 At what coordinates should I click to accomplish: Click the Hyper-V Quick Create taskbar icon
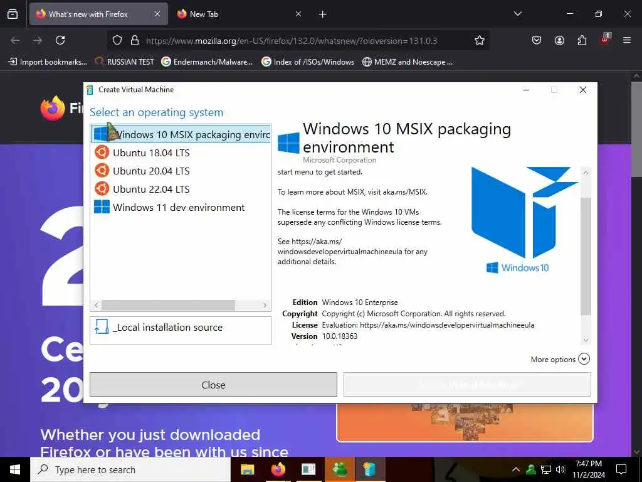coord(370,469)
